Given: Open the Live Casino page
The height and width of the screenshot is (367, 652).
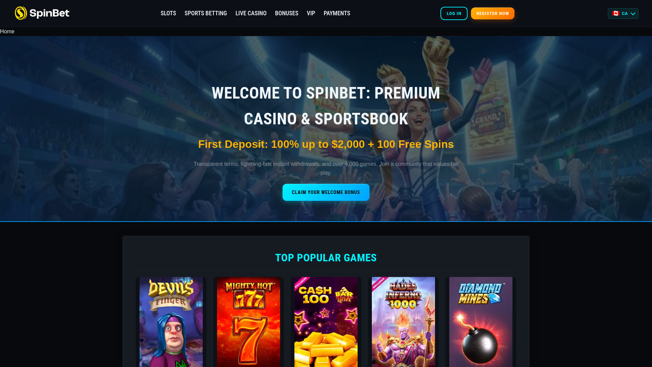Looking at the screenshot, I should point(251,13).
